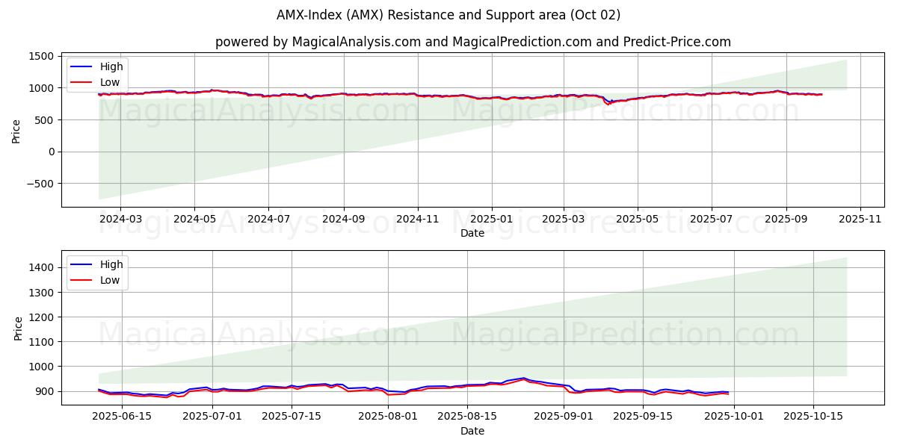Click the Price axis label of the bottom chart

coord(18,328)
